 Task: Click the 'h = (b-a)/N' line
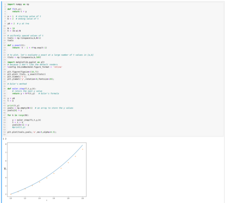tap(14, 31)
